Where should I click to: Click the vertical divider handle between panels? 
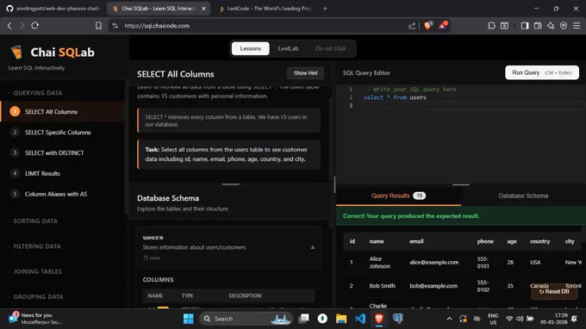[x=334, y=184]
